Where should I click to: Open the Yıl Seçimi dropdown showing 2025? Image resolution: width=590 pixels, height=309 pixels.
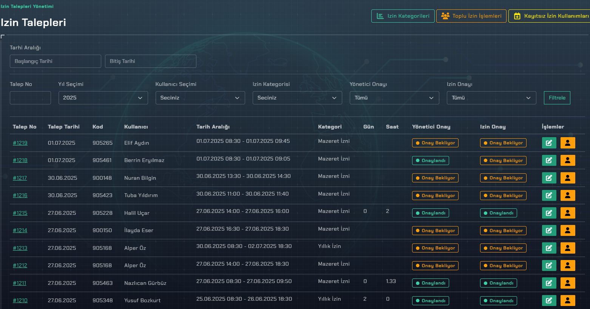(x=103, y=98)
